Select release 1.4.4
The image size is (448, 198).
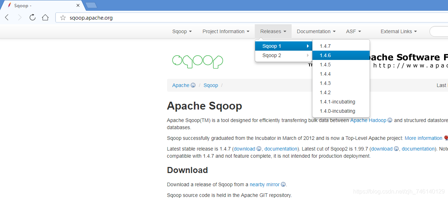[341, 74]
